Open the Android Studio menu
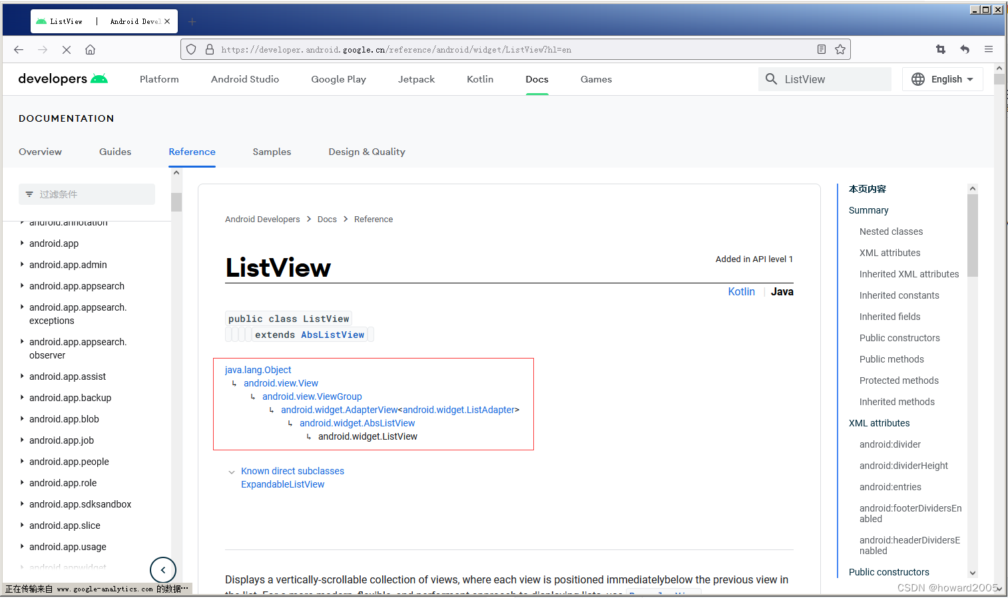Screen dimensions: 1008x598 tap(245, 79)
